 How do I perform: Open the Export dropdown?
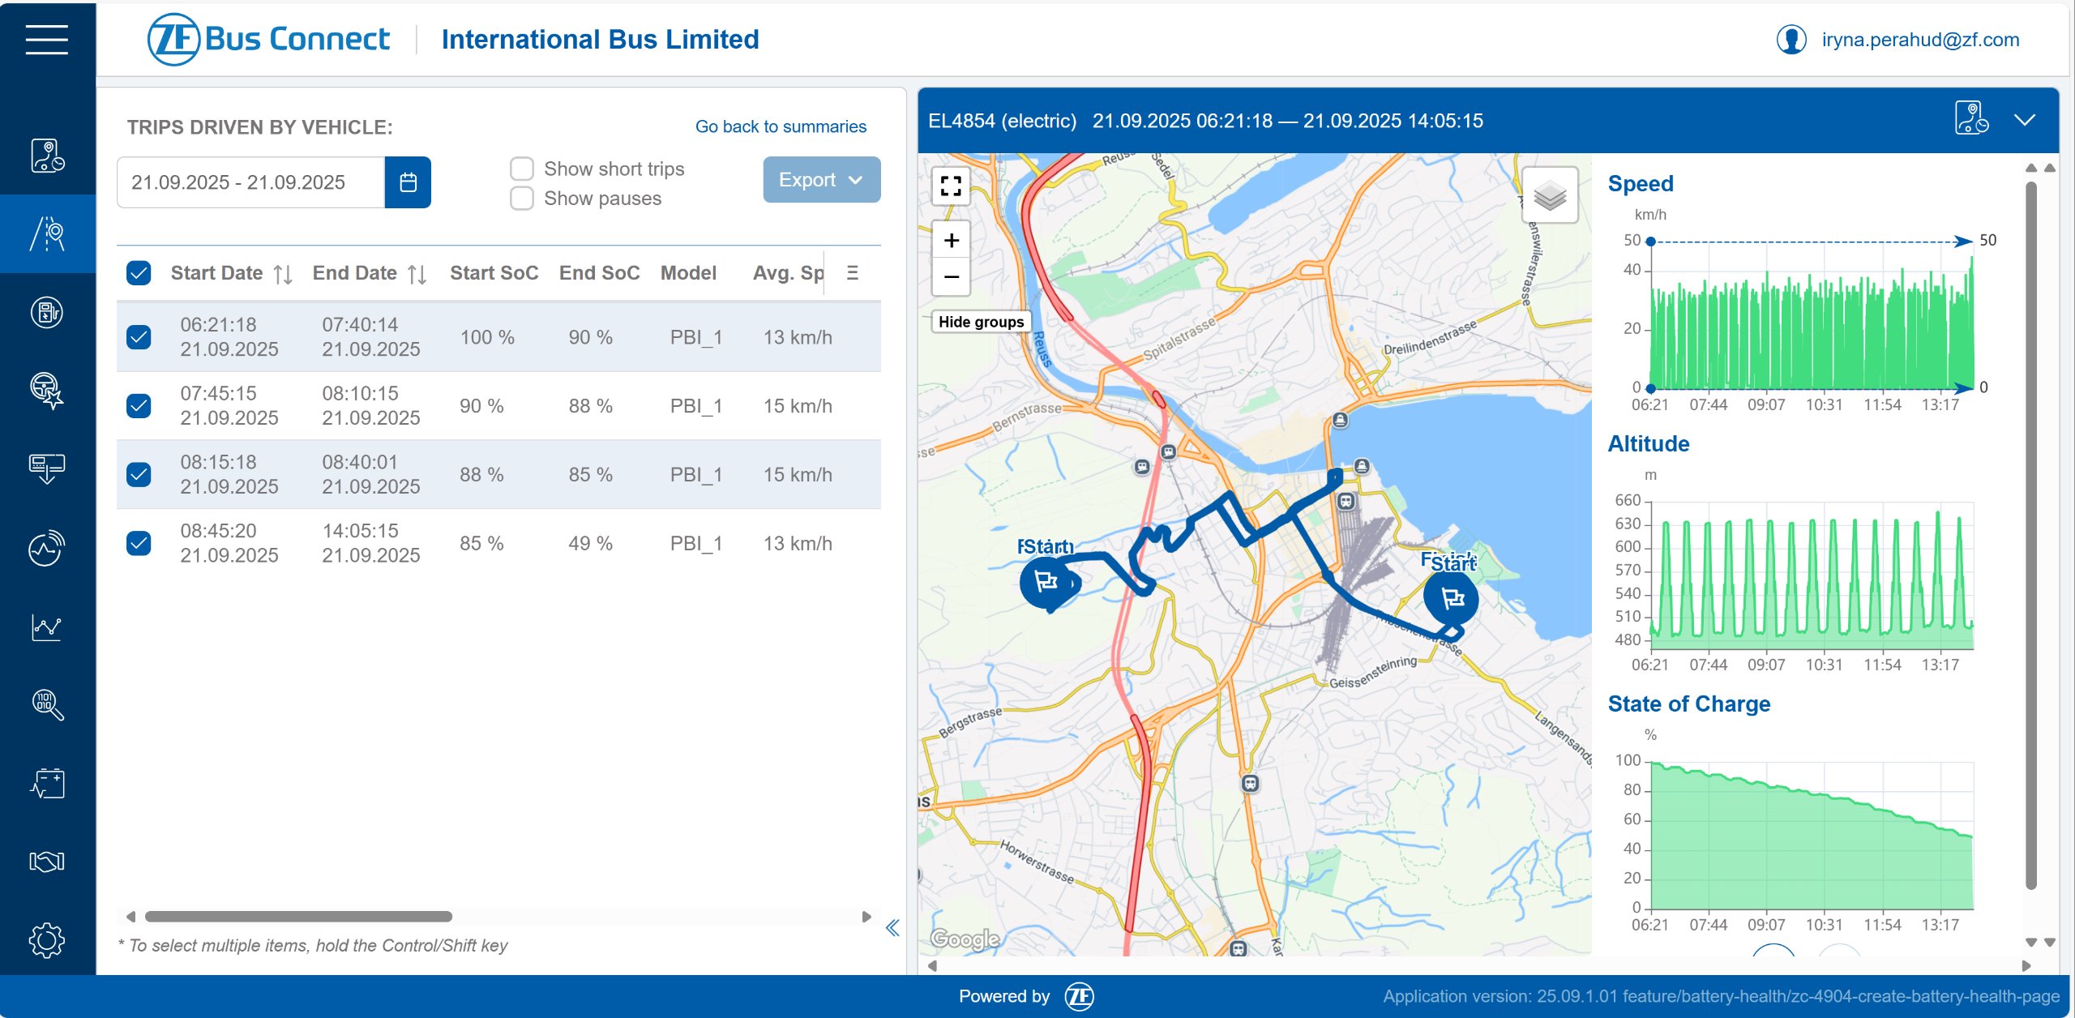pyautogui.click(x=821, y=180)
